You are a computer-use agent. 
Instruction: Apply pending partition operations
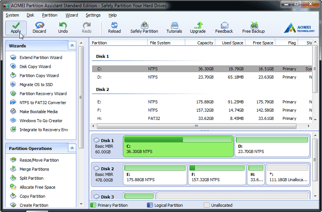coord(16,28)
